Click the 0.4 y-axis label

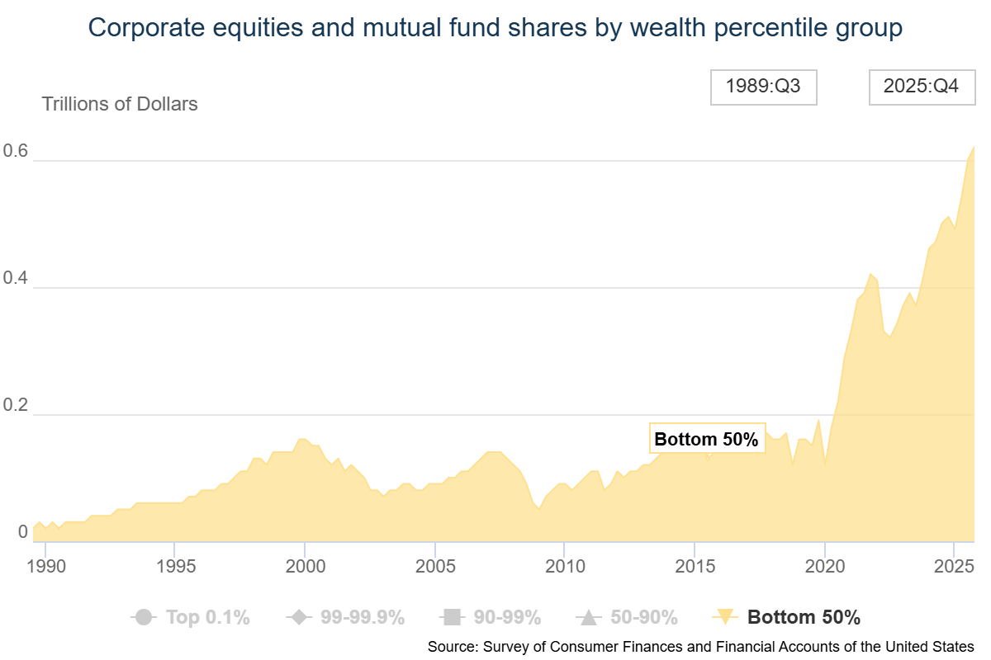(x=15, y=280)
